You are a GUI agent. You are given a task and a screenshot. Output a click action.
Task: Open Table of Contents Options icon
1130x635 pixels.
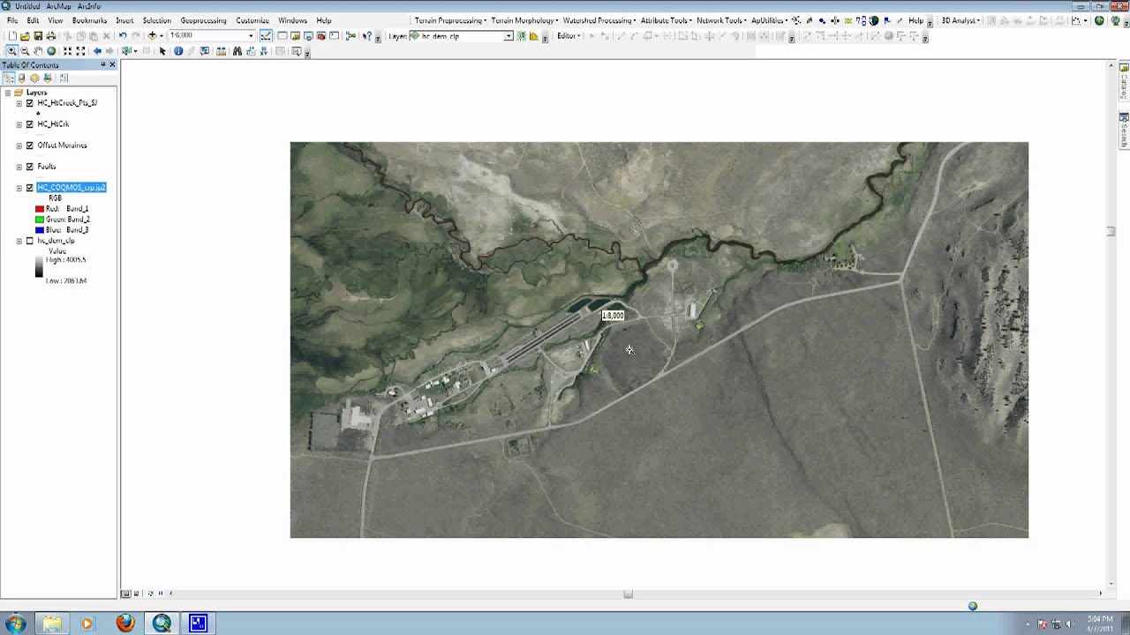click(x=64, y=78)
